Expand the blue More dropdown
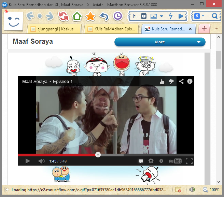This screenshot has height=197, width=224. click(x=160, y=42)
